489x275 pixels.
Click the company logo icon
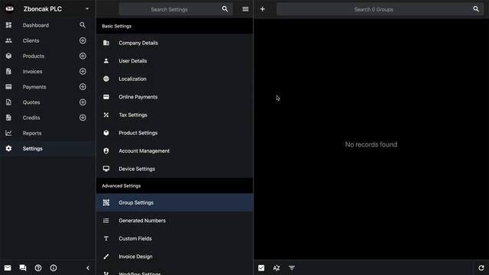pyautogui.click(x=9, y=8)
